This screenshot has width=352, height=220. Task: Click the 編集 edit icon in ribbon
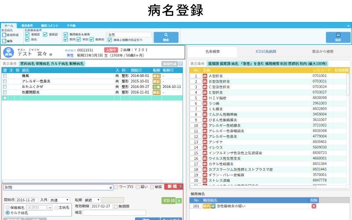click(4, 41)
